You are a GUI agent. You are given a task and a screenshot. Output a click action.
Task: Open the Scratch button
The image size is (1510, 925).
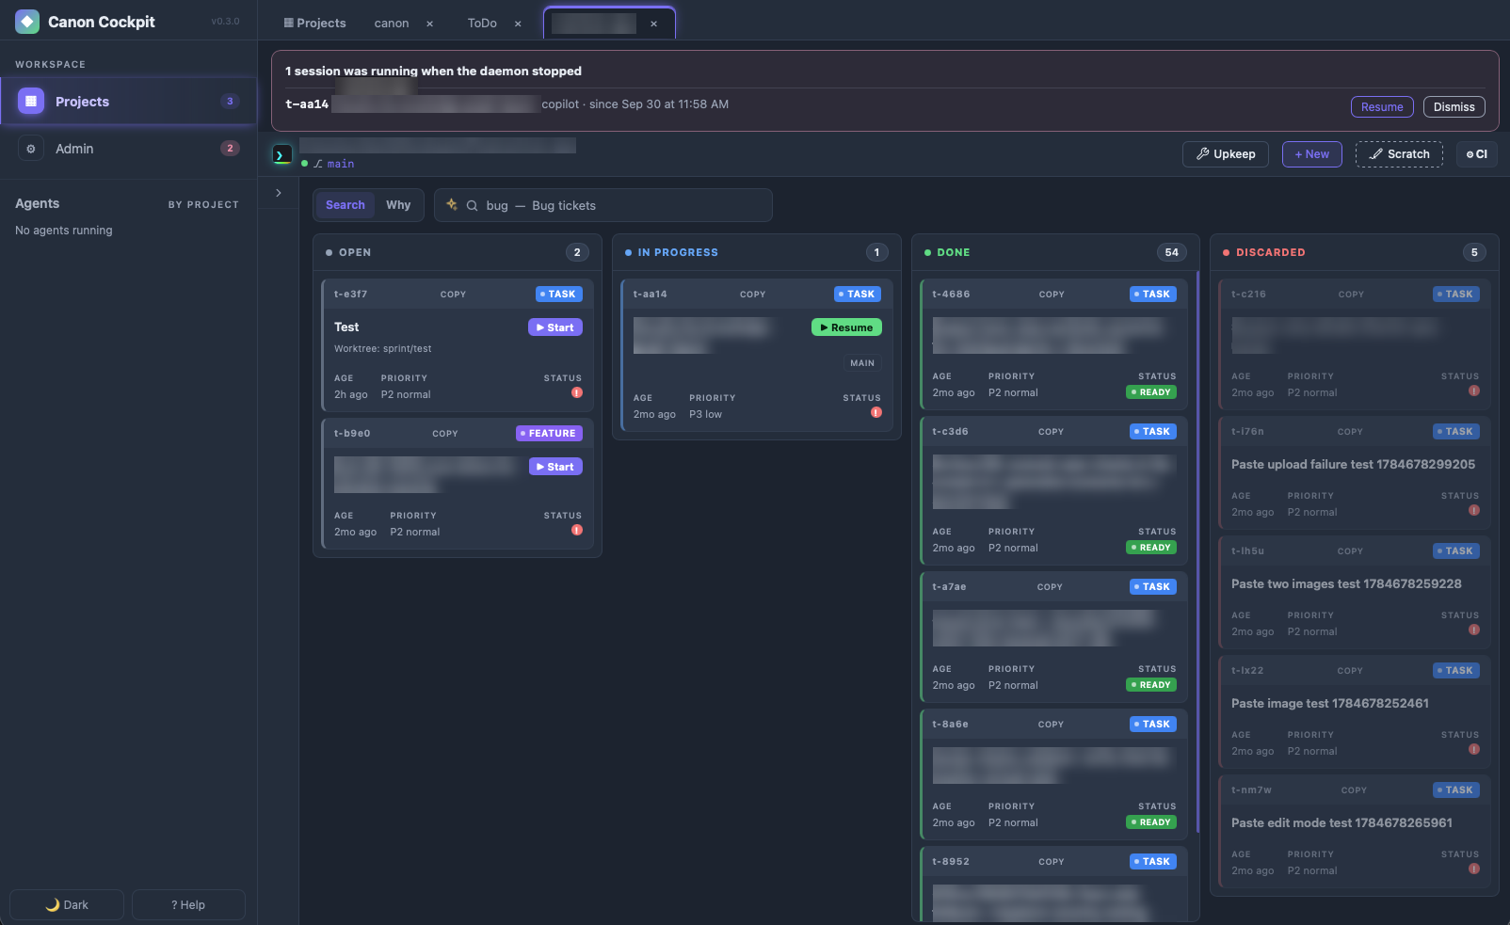coord(1399,154)
